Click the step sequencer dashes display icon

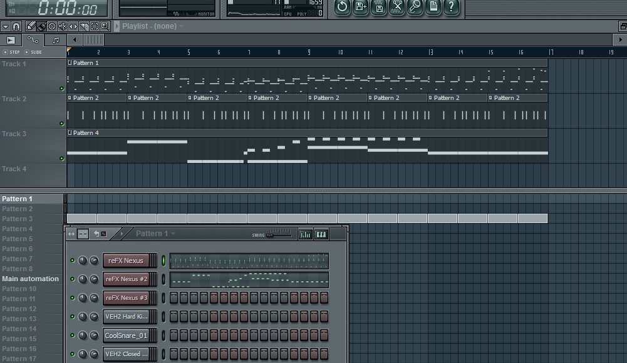pos(83,234)
